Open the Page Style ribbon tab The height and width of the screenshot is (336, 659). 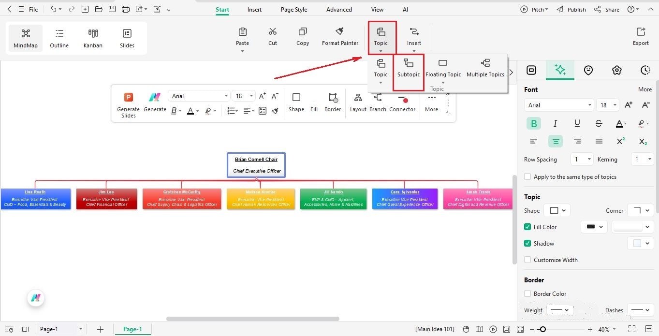(294, 9)
